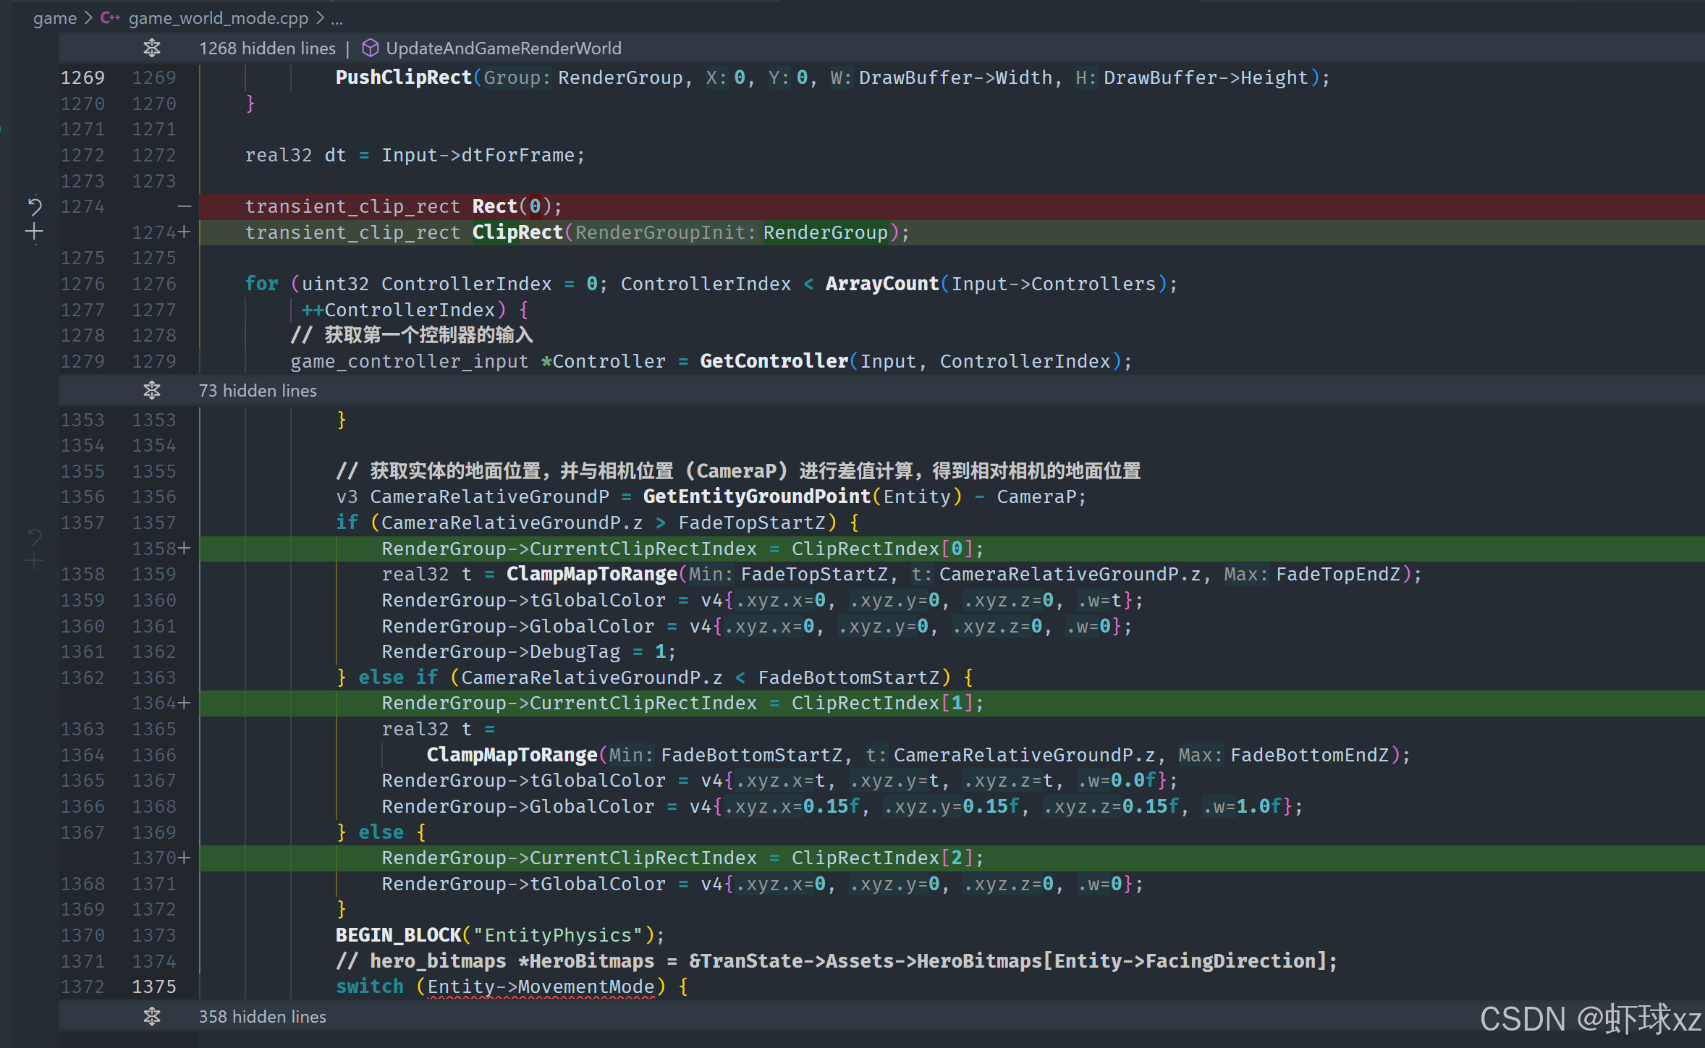This screenshot has width=1705, height=1048.
Task: Click GetEntityGroundPoint function call
Action: (x=756, y=497)
